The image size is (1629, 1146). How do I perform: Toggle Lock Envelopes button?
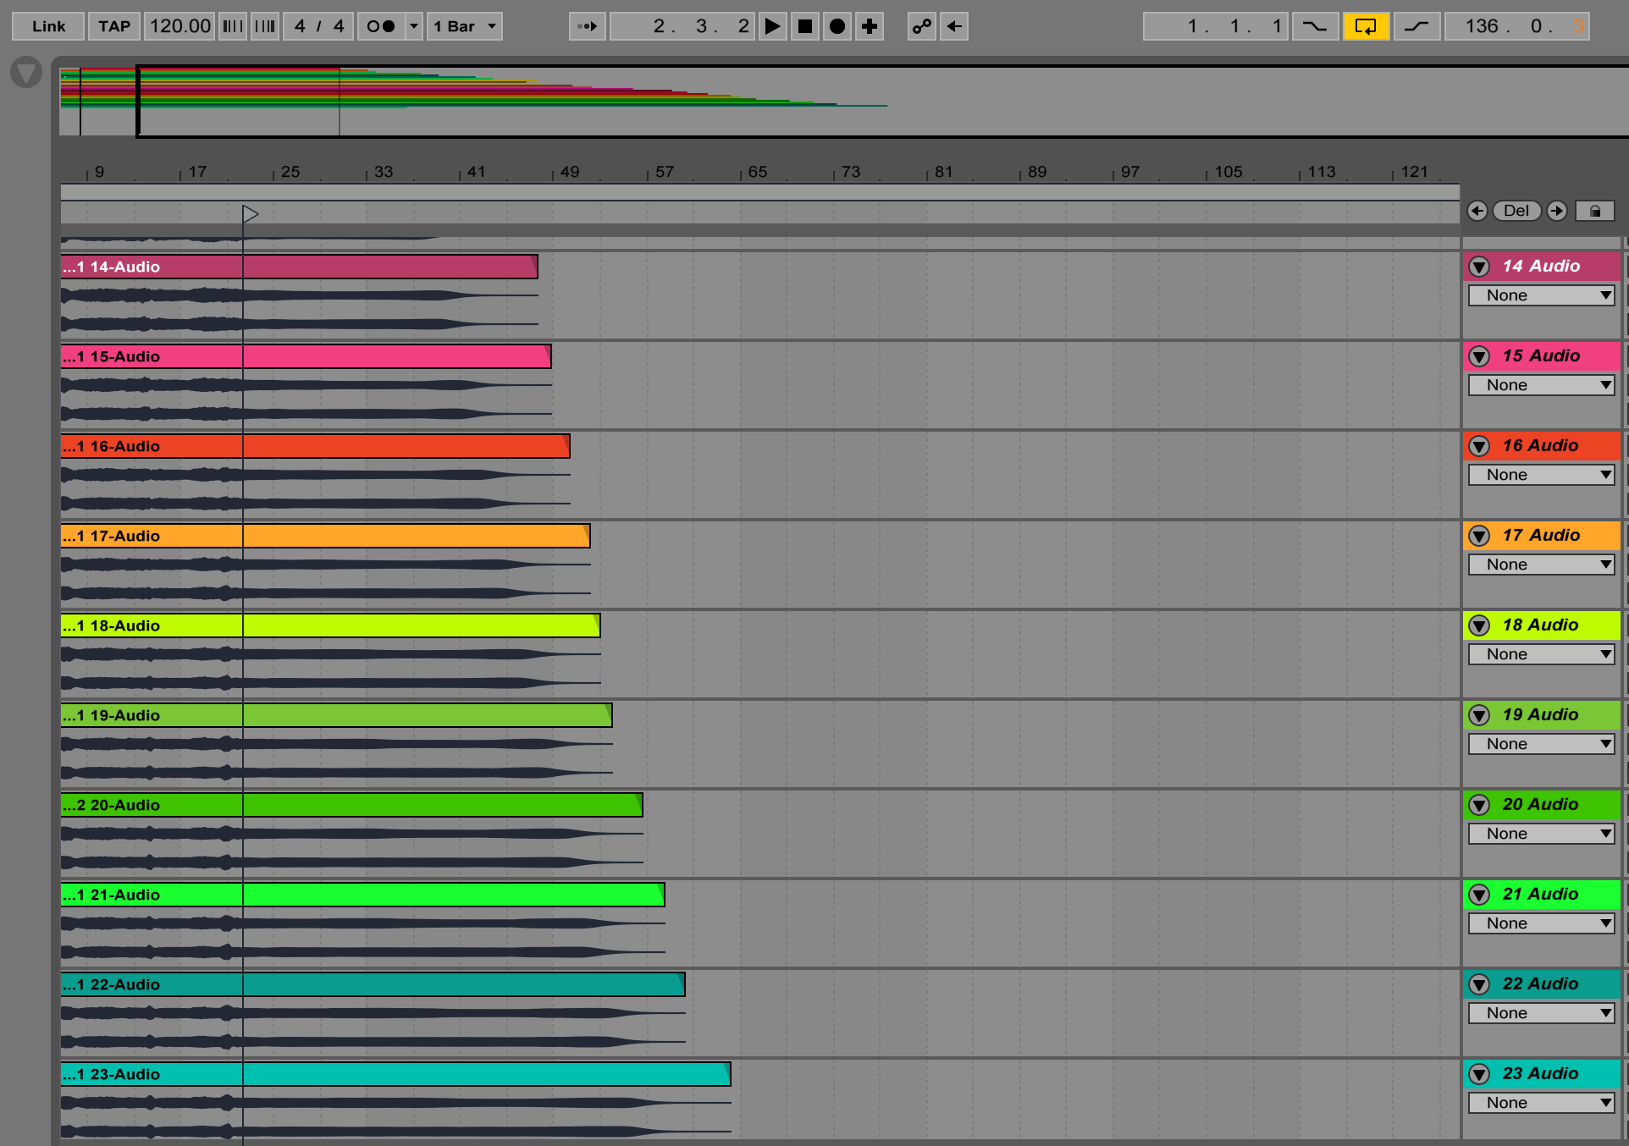point(1595,211)
